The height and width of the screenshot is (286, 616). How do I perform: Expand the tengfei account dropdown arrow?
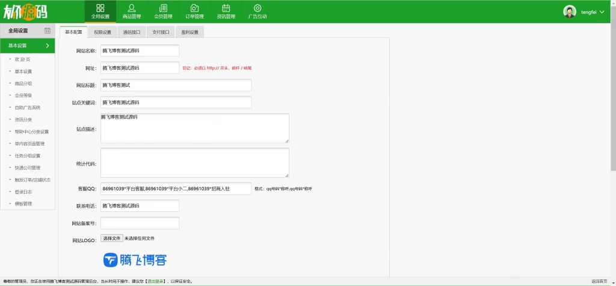point(602,12)
